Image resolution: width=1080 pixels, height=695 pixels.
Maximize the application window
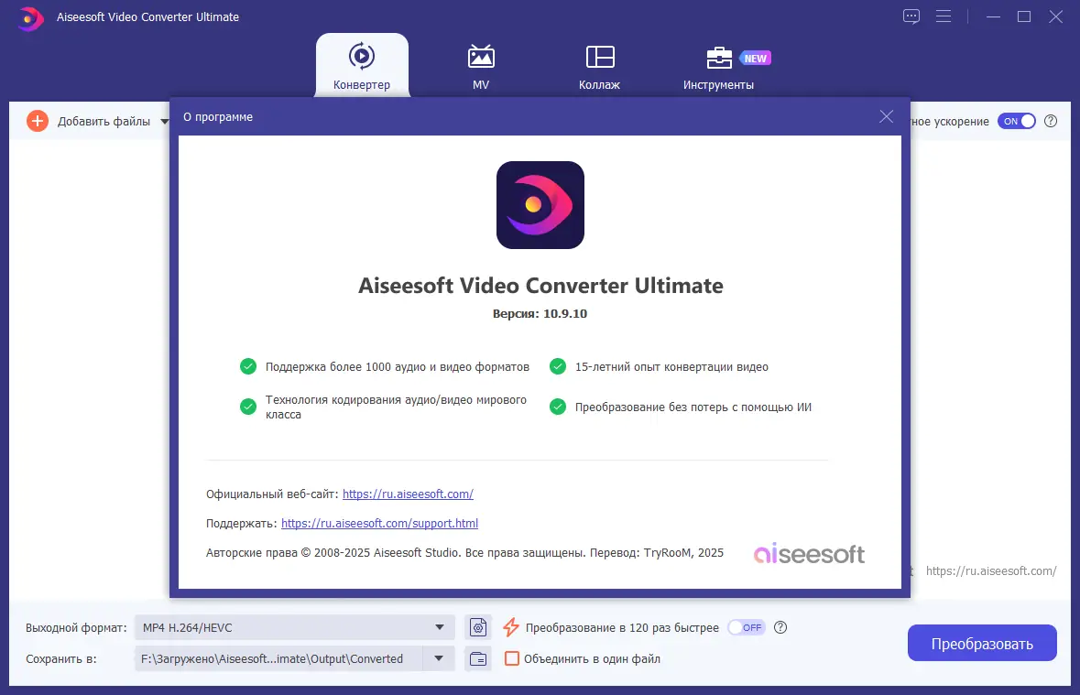click(x=1024, y=16)
